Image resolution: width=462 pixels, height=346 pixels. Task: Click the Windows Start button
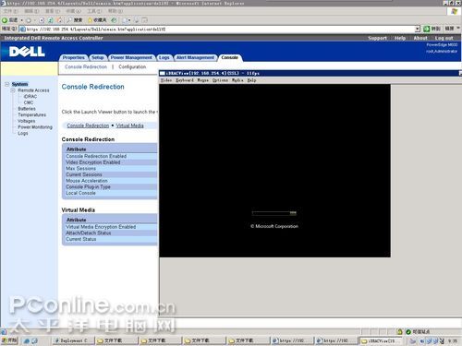(x=9, y=340)
